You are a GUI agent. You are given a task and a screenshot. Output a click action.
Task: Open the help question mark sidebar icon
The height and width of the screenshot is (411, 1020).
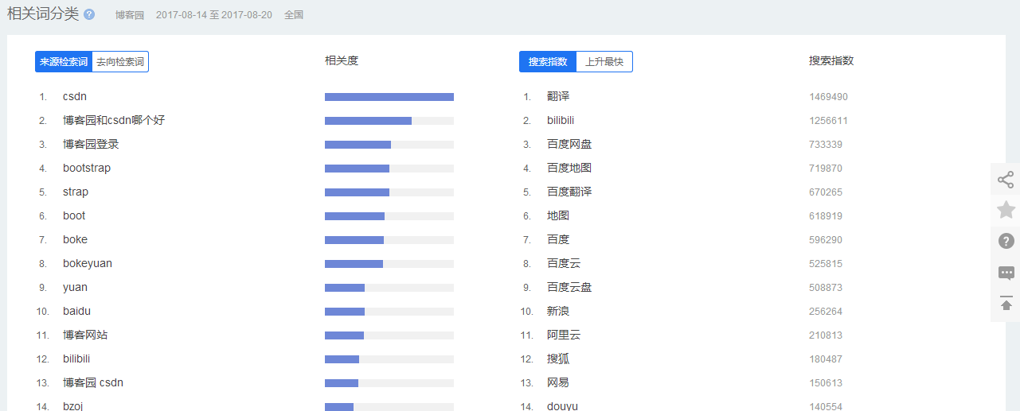[x=1006, y=241]
